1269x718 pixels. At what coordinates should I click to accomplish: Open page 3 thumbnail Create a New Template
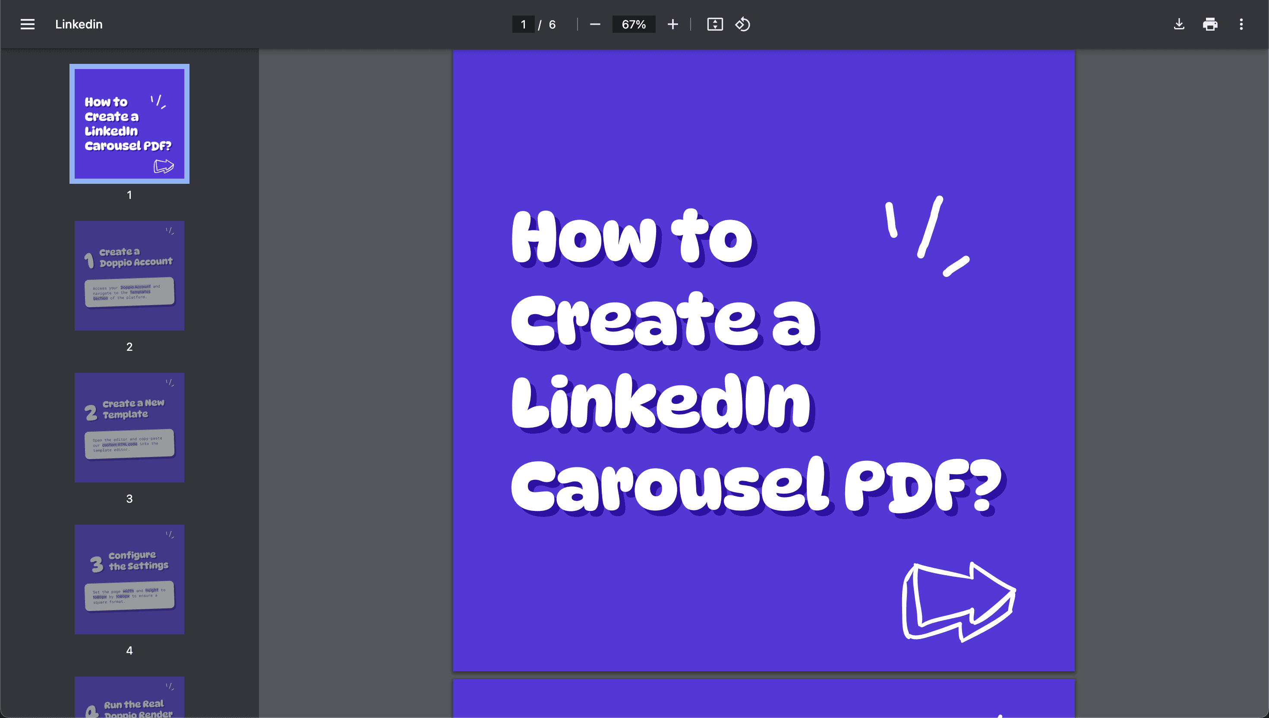[129, 428]
